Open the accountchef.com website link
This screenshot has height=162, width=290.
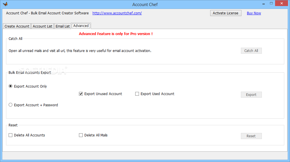tap(117, 13)
